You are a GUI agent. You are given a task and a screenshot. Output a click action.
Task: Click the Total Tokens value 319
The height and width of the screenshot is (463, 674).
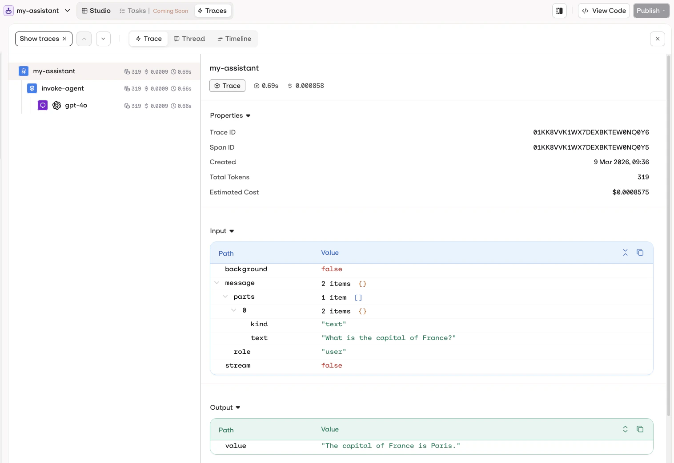643,177
